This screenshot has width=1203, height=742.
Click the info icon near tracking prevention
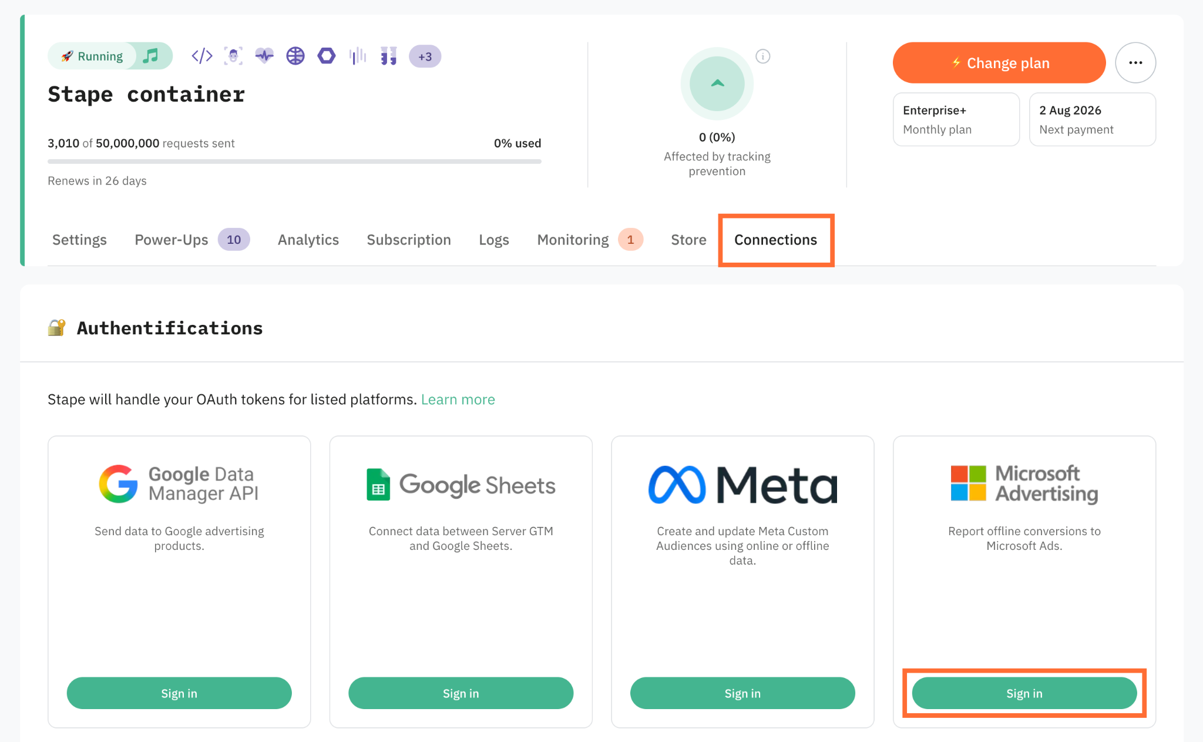coord(763,56)
